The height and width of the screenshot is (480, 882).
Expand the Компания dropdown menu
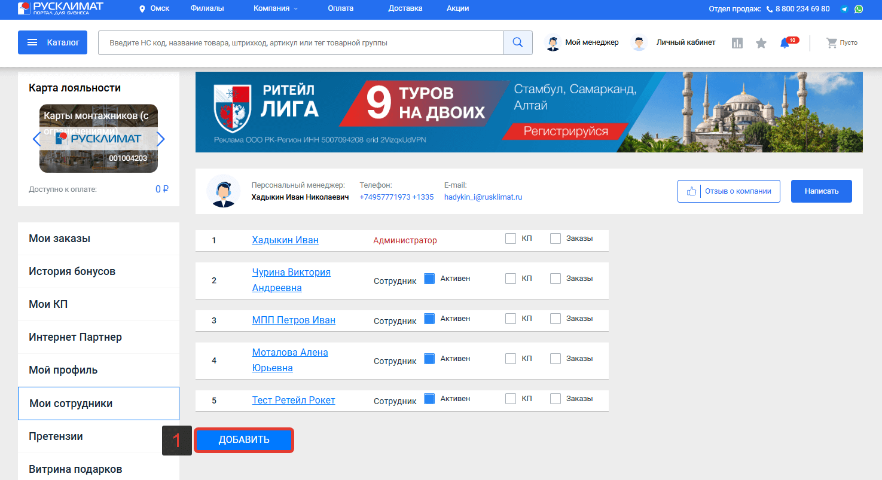click(276, 8)
